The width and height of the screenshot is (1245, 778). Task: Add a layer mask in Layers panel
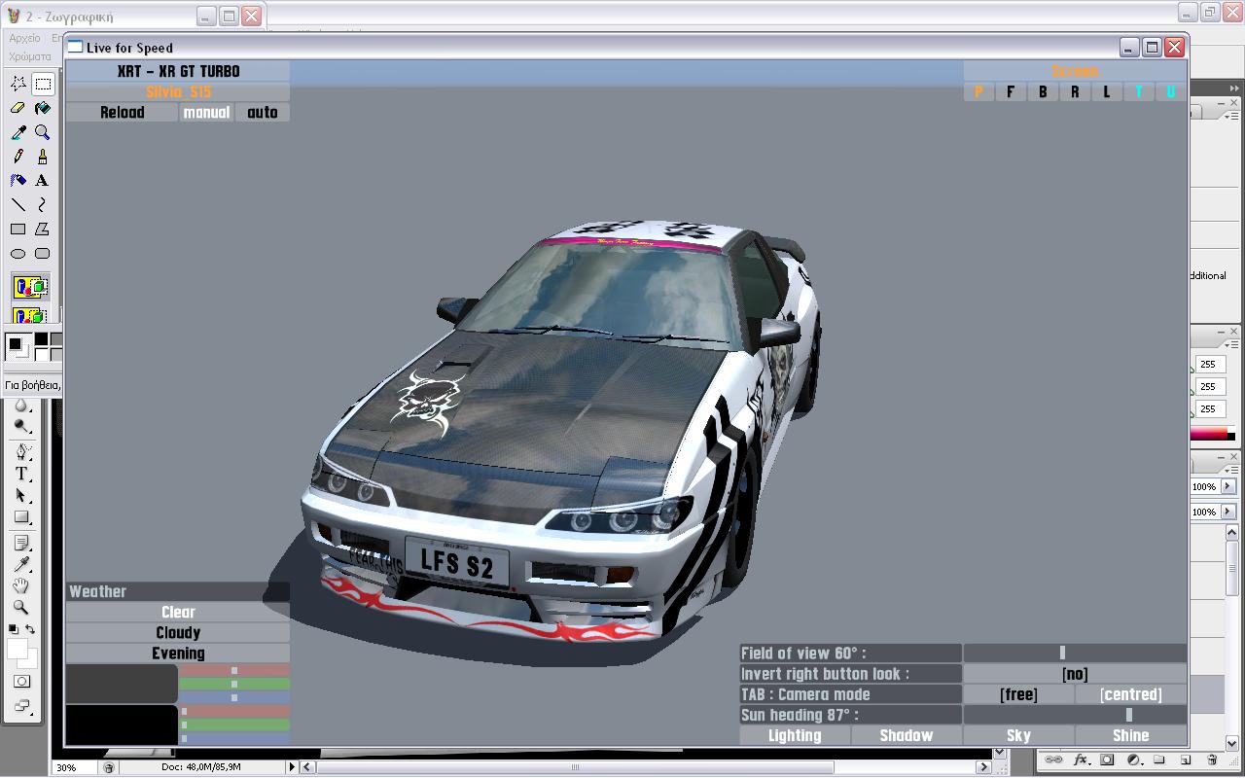(1107, 760)
